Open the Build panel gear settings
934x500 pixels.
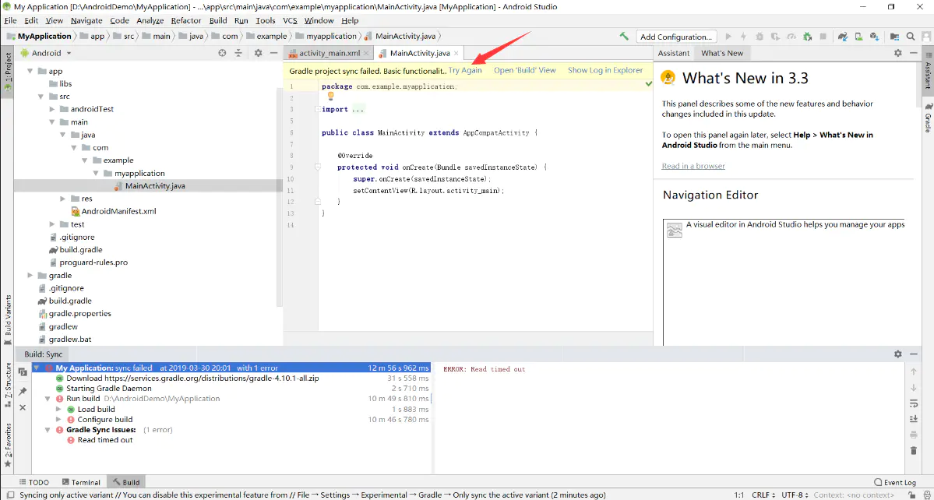[897, 354]
